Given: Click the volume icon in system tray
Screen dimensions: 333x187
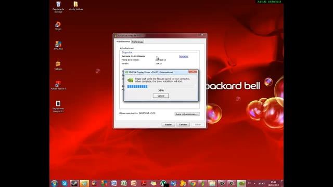Looking at the screenshot, I should click(x=263, y=183).
